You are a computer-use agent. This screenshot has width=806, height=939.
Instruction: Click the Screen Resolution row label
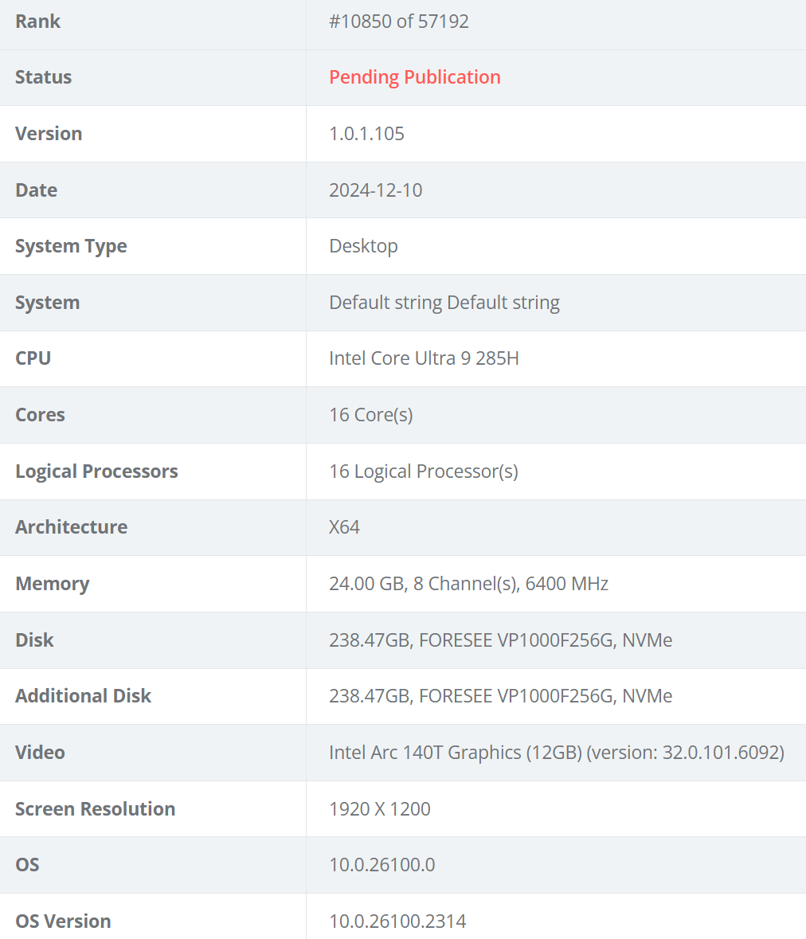pyautogui.click(x=96, y=809)
